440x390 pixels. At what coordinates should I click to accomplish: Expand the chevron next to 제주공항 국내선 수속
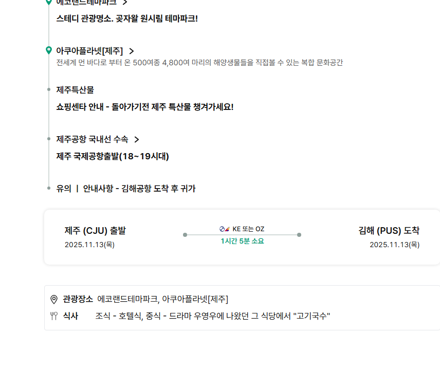(136, 139)
